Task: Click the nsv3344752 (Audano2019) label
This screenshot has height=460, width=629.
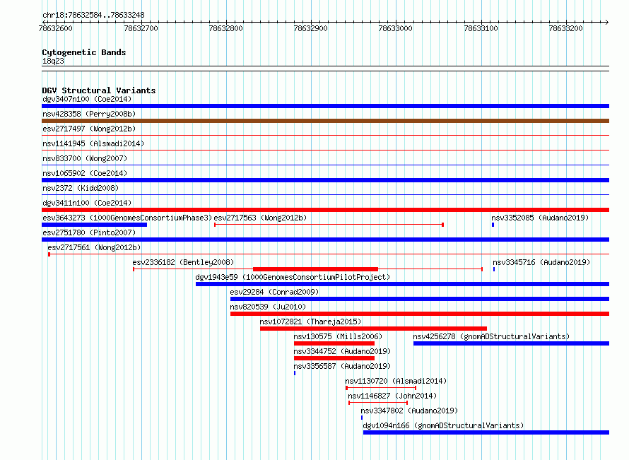Action: [342, 351]
